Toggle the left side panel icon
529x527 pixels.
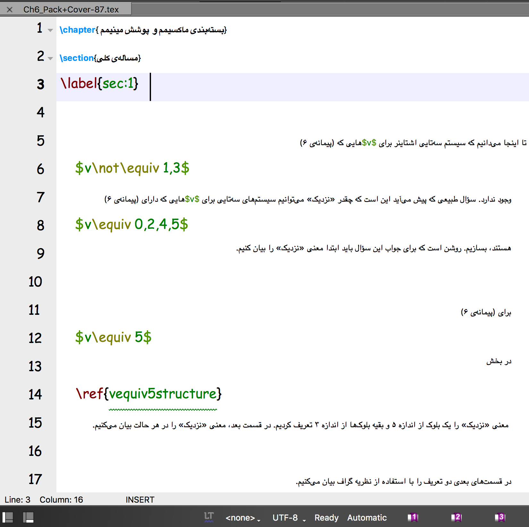(x=8, y=517)
